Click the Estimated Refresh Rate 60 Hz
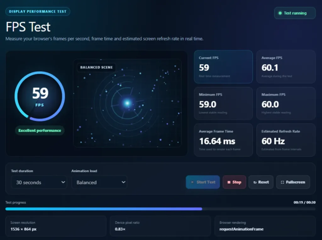This screenshot has width=322, height=240. [273, 141]
